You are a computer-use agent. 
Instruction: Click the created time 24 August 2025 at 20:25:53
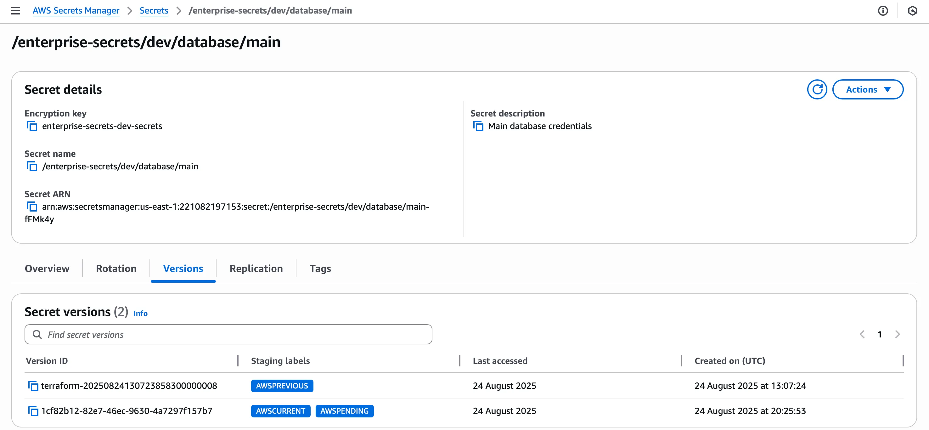[750, 411]
